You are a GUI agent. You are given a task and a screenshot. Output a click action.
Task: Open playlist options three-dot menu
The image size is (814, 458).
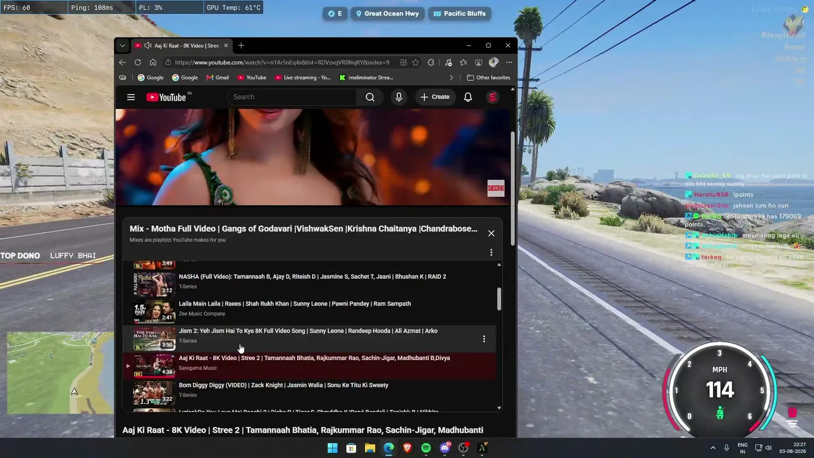pos(491,253)
